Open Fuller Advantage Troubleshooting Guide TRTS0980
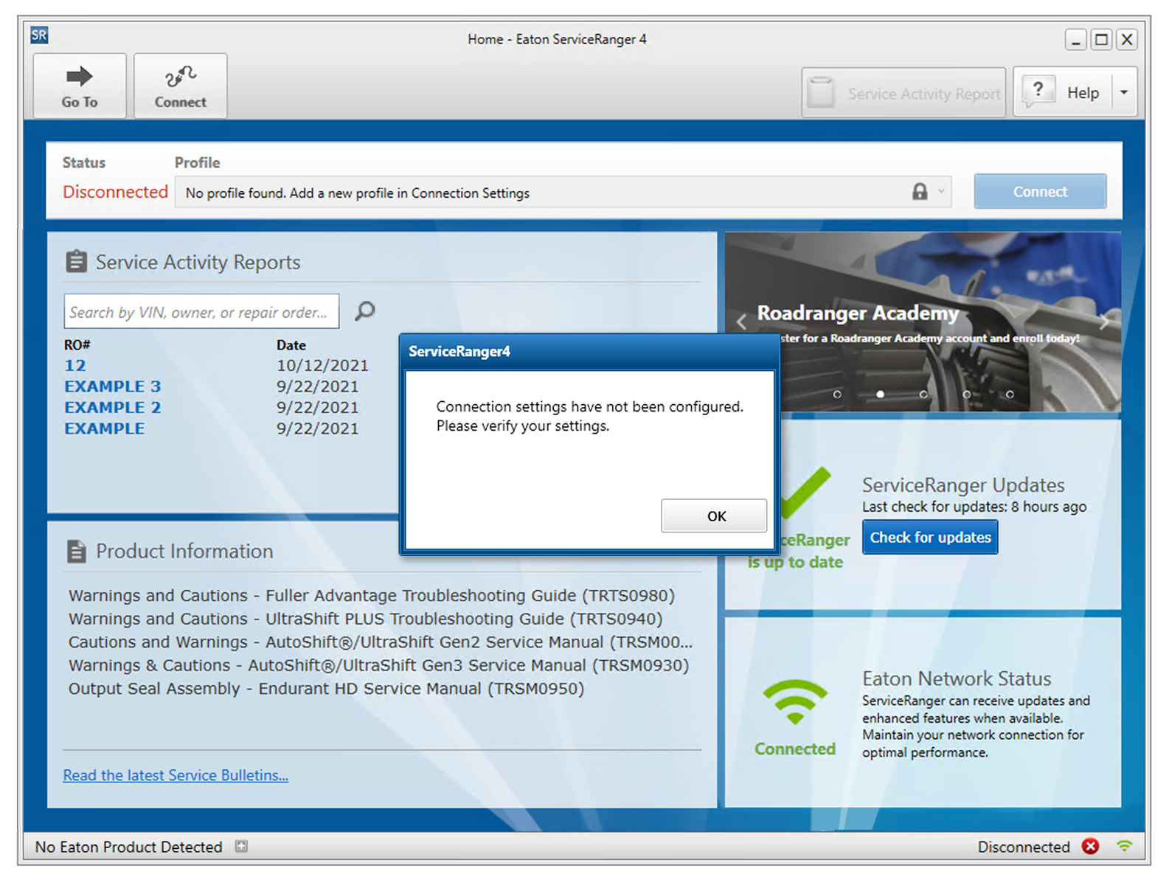Screen dimensions: 1169x885 pyautogui.click(x=372, y=595)
